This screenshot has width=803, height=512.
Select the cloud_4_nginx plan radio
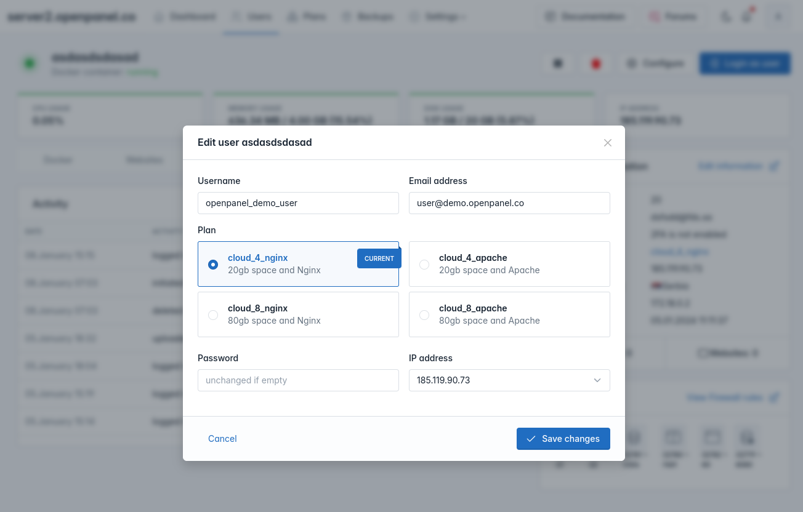pos(213,265)
